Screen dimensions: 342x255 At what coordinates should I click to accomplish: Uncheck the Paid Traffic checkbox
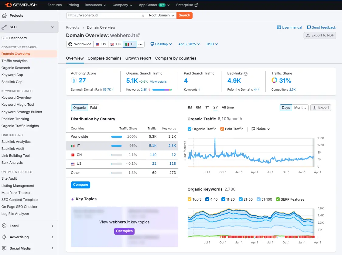click(222, 129)
